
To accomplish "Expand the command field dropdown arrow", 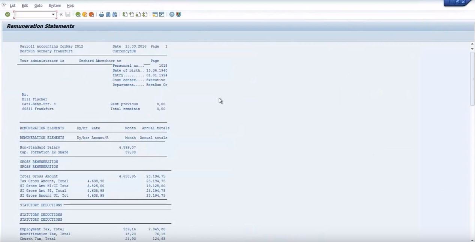I will (53, 15).
